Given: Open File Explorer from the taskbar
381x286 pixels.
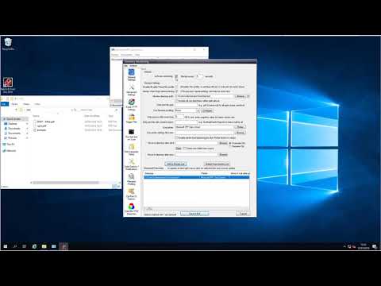Looking at the screenshot, I should (x=44, y=246).
